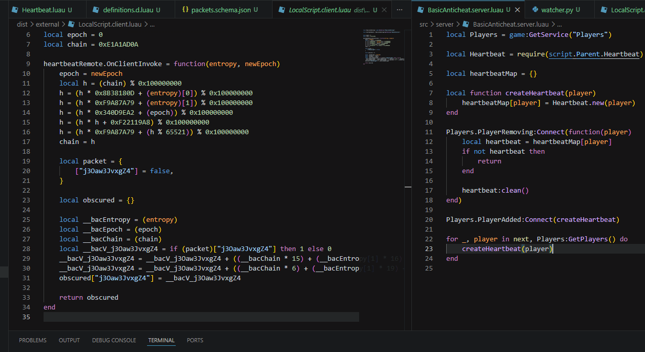Click the hex value 0xE1A1AD0A
This screenshot has height=352, width=645.
pos(118,44)
